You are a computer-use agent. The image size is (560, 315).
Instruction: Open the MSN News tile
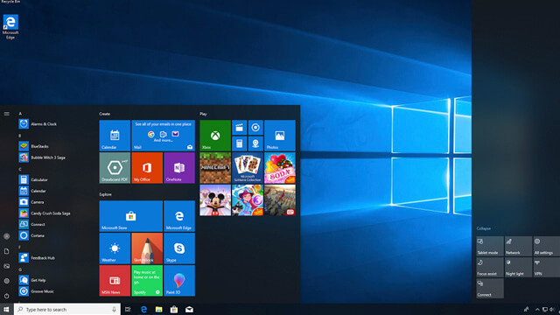(x=115, y=281)
